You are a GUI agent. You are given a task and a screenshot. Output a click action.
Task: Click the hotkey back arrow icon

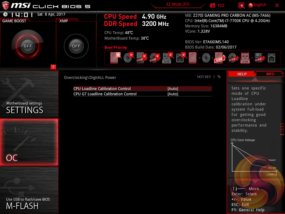click(x=219, y=77)
